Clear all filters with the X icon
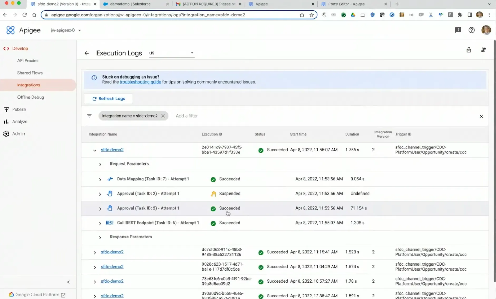 point(481,116)
